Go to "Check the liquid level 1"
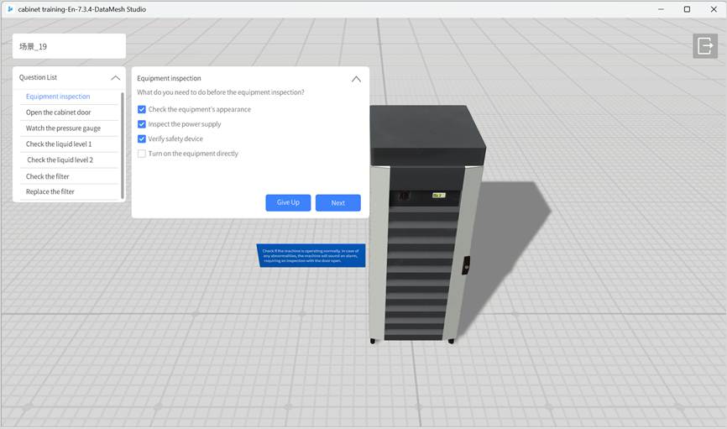 [59, 144]
